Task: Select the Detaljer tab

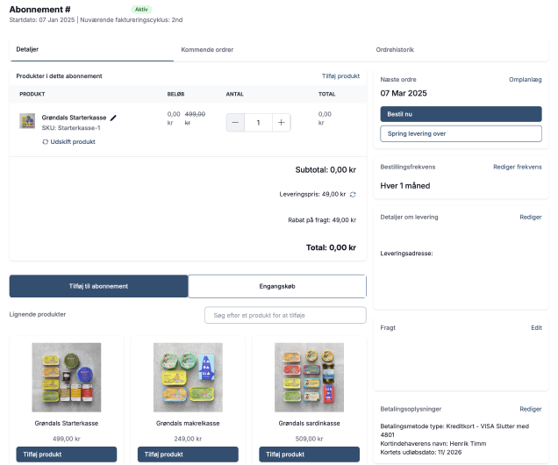Action: 28,50
